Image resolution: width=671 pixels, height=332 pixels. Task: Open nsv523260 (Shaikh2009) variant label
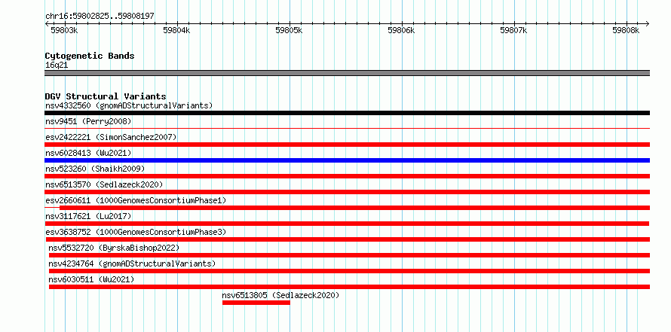point(95,169)
